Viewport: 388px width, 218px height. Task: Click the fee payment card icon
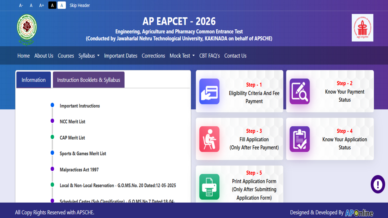[x=209, y=91]
